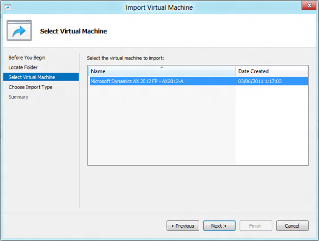Screen dimensions: 319x241
Task: Select Microsoft Dynamics AX 2012 FP - AX2012-A row
Action: coord(199,81)
